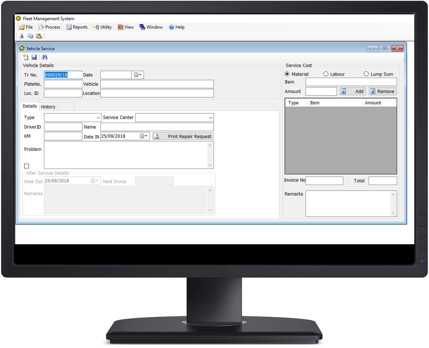
Task: Open the Process menu
Action: tap(49, 27)
